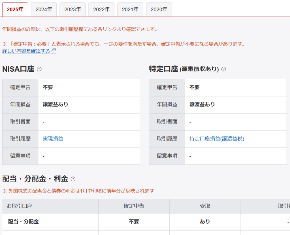This screenshot has height=235, width=290.
Task: Open the 詳しい内容を確認する link
Action: (x=26, y=51)
